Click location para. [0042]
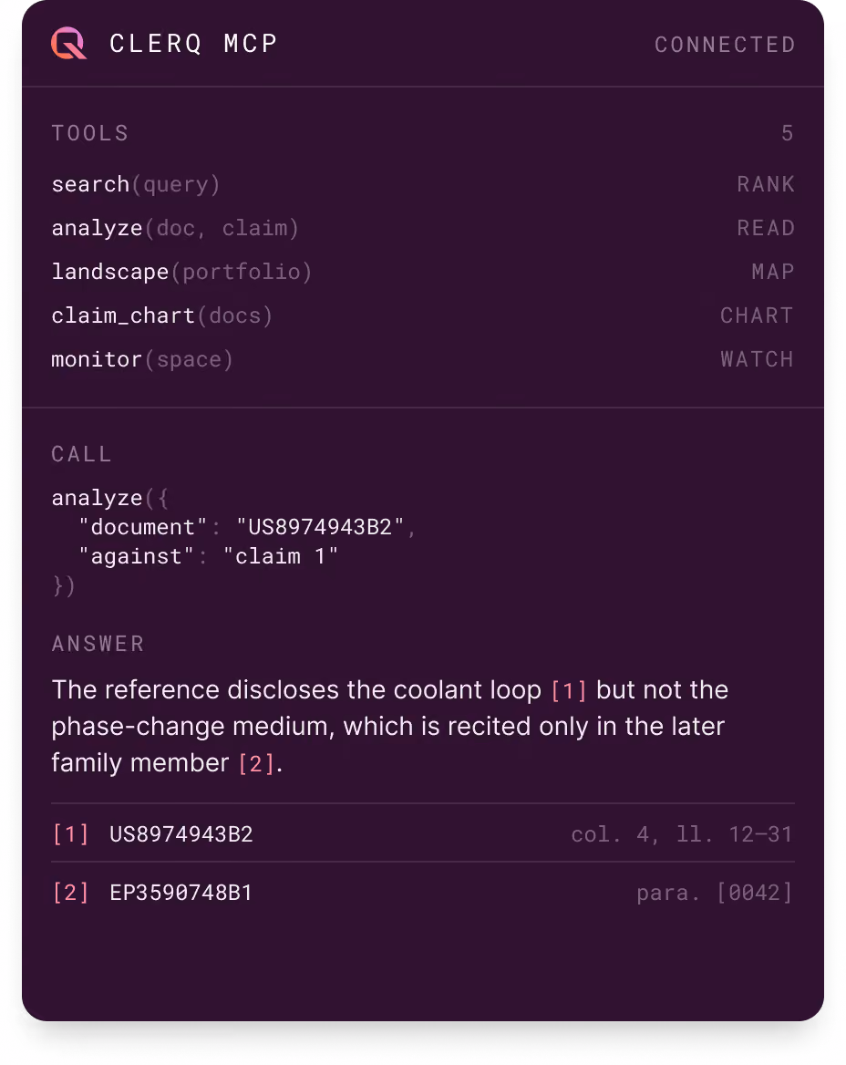This screenshot has height=1065, width=846. click(x=715, y=893)
